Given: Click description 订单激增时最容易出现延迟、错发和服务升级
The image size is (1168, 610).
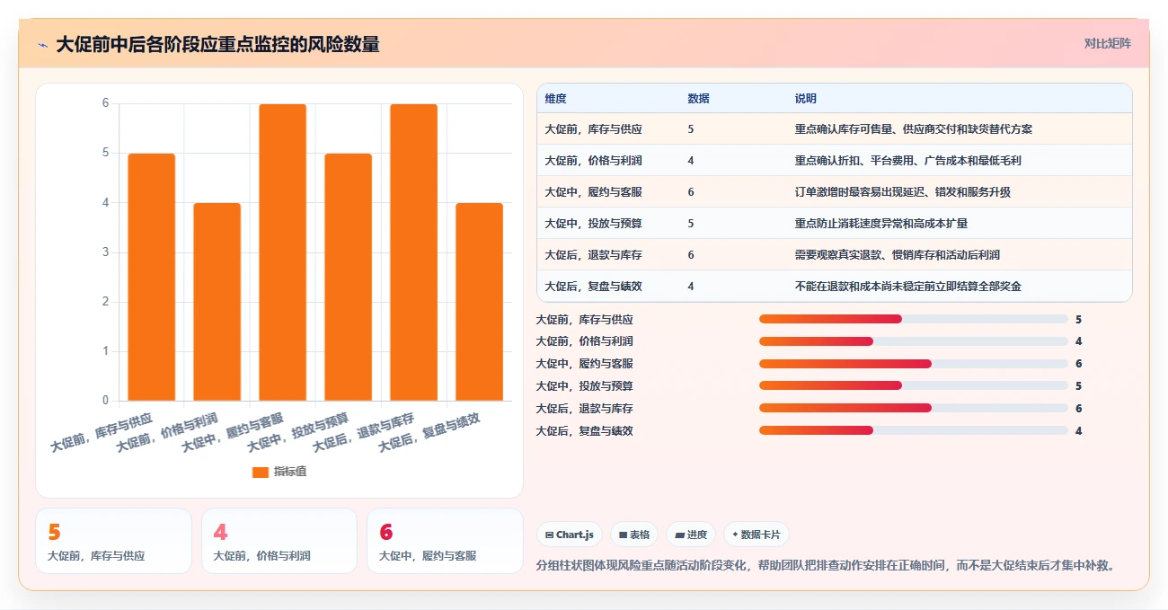Looking at the screenshot, I should [903, 191].
